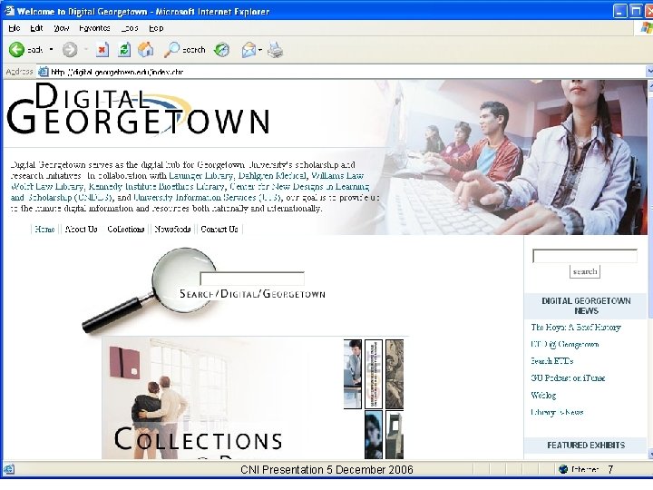Click the tower building thumbnail

point(395,435)
